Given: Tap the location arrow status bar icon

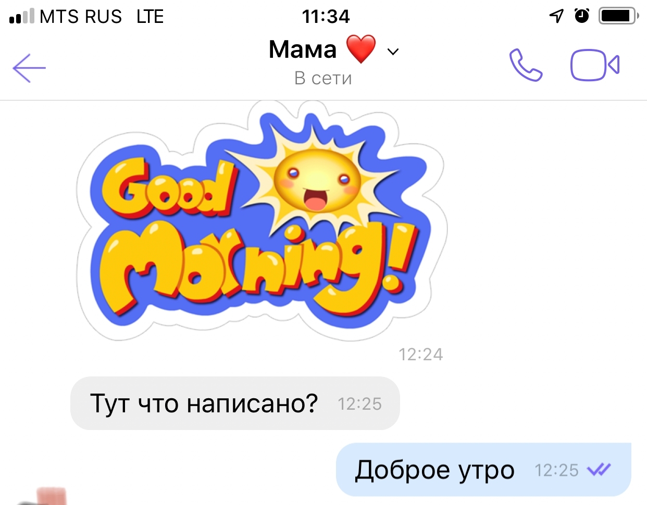Looking at the screenshot, I should (556, 16).
